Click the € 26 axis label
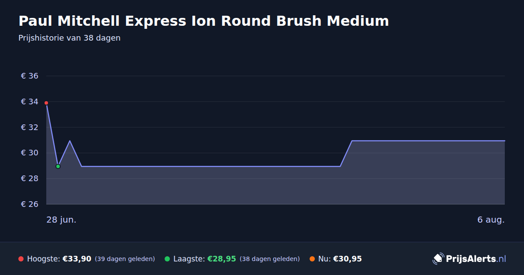 (x=30, y=204)
